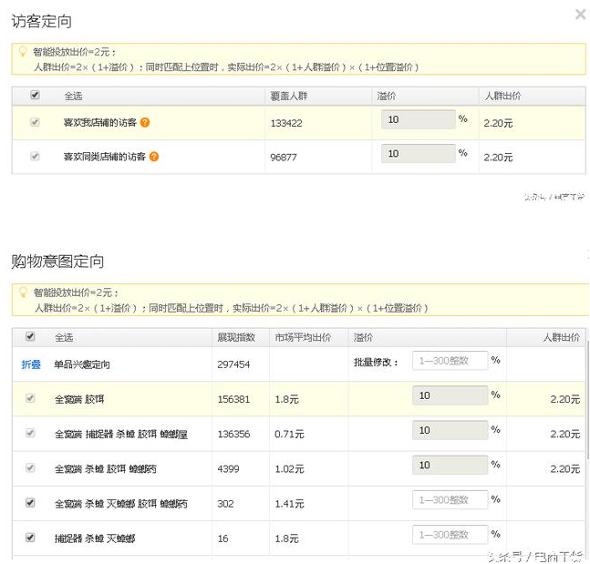Toggle checkbox of the row with 4399
Viewport: 590px width, 564px height.
click(x=30, y=467)
